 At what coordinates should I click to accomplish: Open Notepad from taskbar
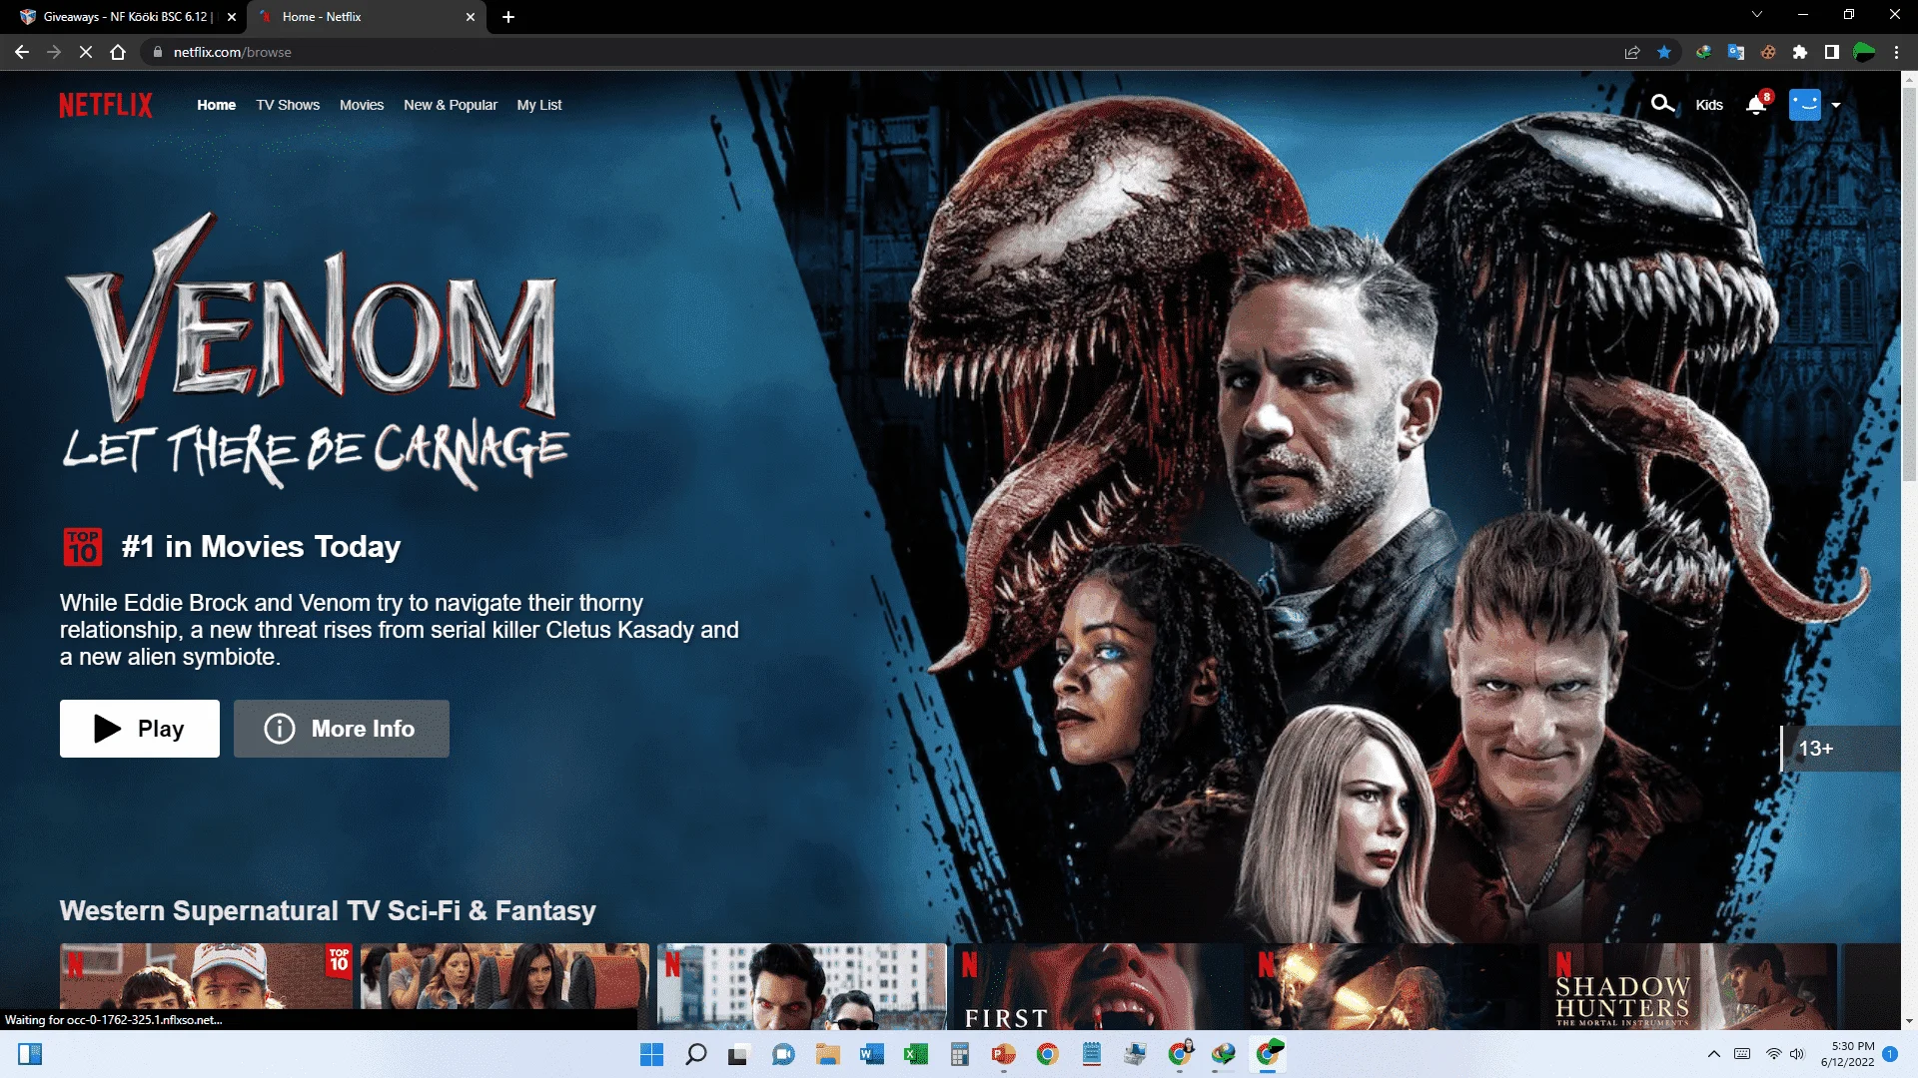pos(1091,1054)
